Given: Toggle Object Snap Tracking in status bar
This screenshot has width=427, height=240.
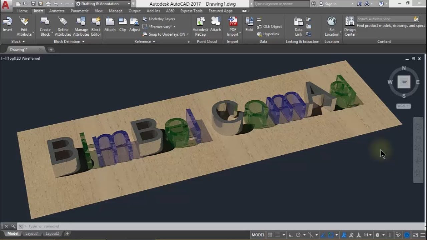Looking at the screenshot, I should [x=323, y=235].
